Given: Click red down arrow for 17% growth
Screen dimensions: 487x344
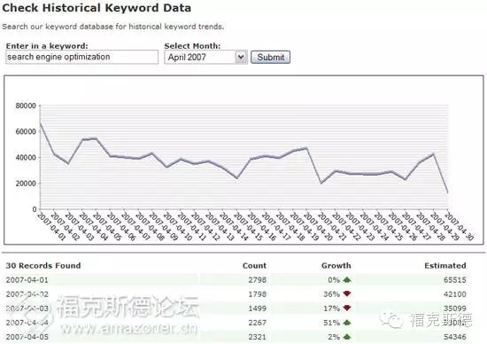Looking at the screenshot, I should (347, 308).
